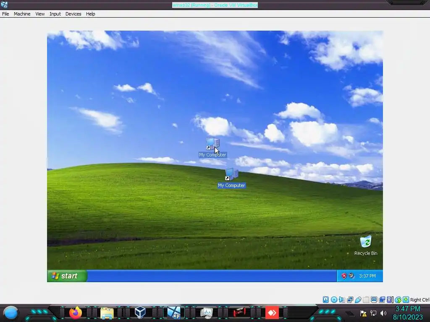Open the red gaming app taskbar icon
This screenshot has height=322, width=430.
239,312
